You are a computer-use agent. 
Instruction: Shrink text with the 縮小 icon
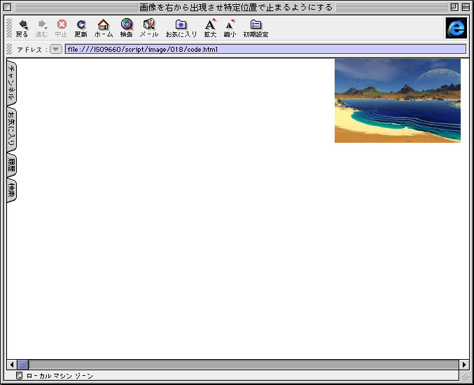point(230,29)
